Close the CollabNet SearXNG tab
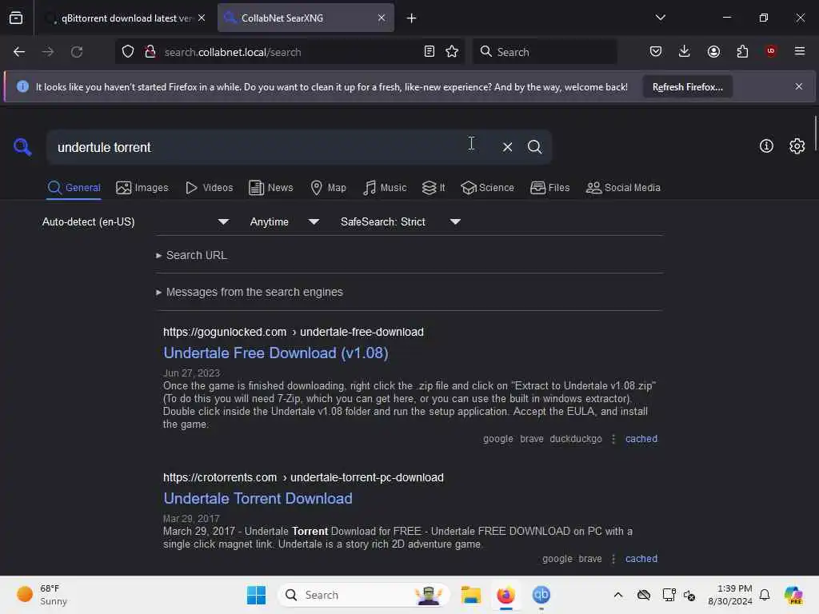This screenshot has width=819, height=614. click(x=382, y=18)
